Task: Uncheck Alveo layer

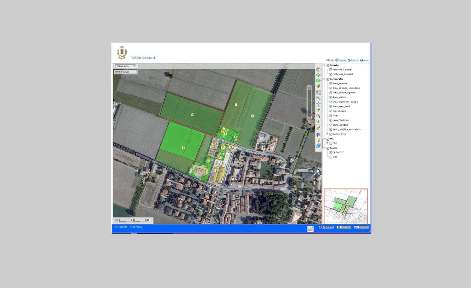Action: [x=331, y=116]
